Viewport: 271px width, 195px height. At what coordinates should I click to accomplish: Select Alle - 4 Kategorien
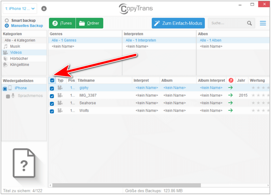coord(24,40)
